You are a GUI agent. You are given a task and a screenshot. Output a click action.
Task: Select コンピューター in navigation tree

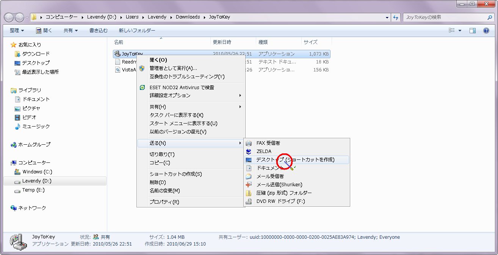point(30,162)
